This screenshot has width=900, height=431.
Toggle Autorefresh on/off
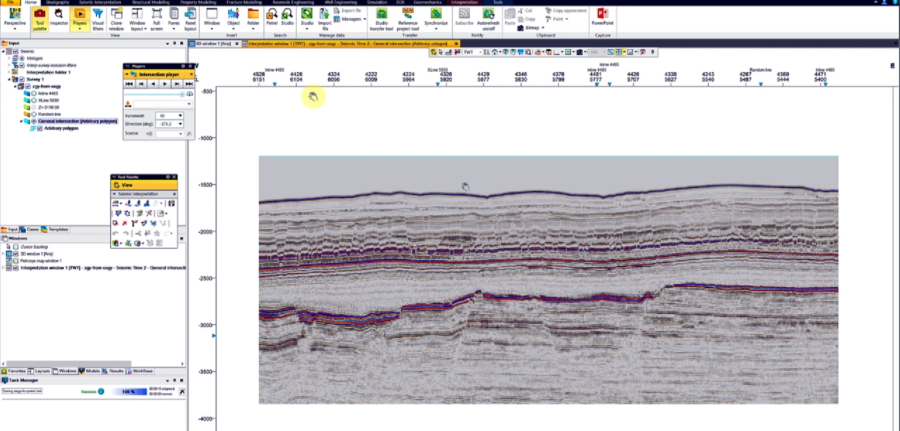(488, 20)
